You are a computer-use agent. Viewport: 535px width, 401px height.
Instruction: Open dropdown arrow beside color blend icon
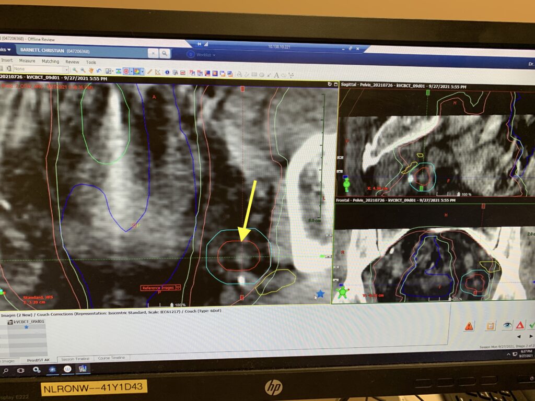tap(142, 72)
